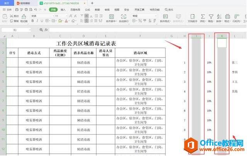Click the Sort (排序) icon
Image resolution: width=247 pixels, height=156 pixels.
[219, 16]
